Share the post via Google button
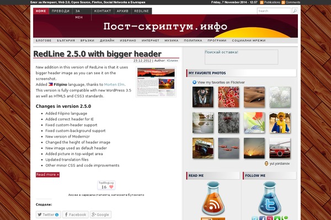This screenshot has width=331, height=220. coord(101,215)
